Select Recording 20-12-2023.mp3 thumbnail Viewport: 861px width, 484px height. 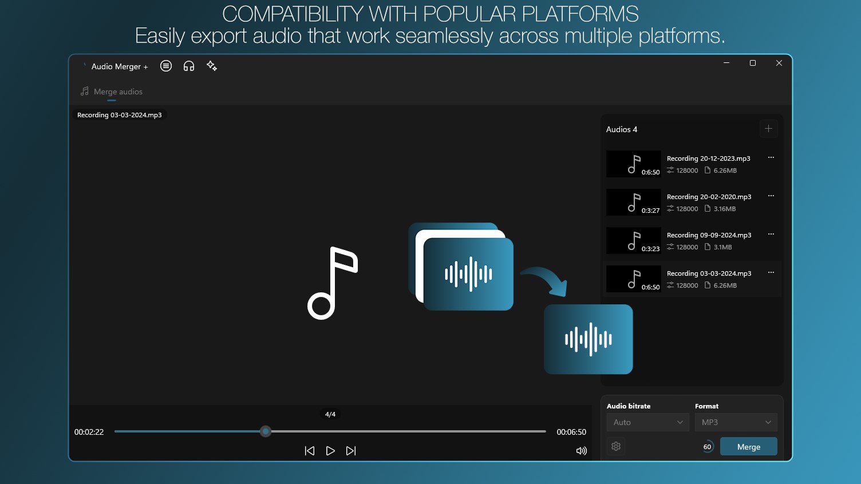[x=634, y=164]
